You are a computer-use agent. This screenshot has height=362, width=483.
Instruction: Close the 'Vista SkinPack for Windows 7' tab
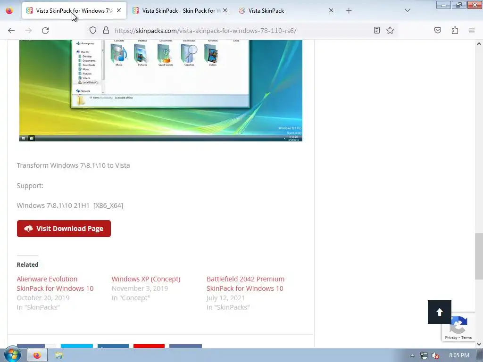[119, 10]
